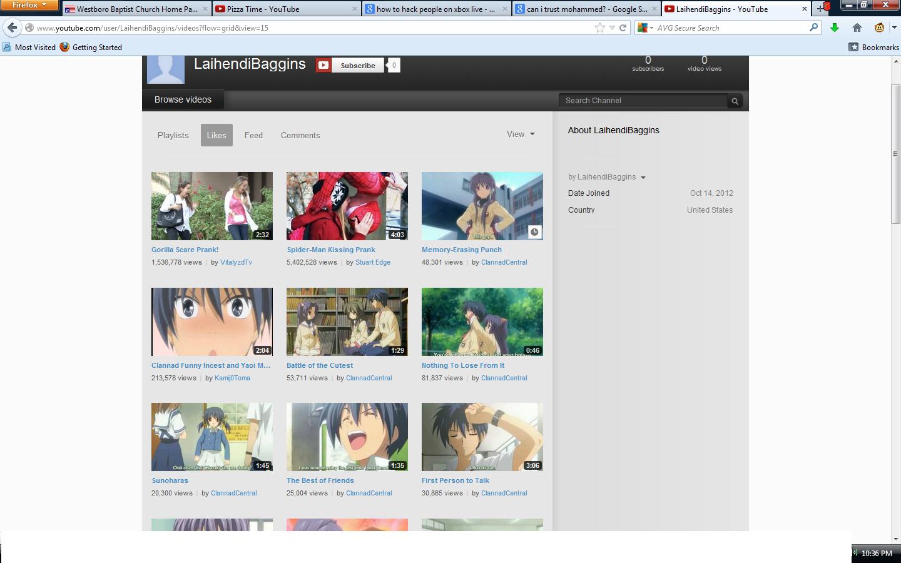Click the Battle of the Cutest thumbnail
901x563 pixels.
tap(347, 322)
